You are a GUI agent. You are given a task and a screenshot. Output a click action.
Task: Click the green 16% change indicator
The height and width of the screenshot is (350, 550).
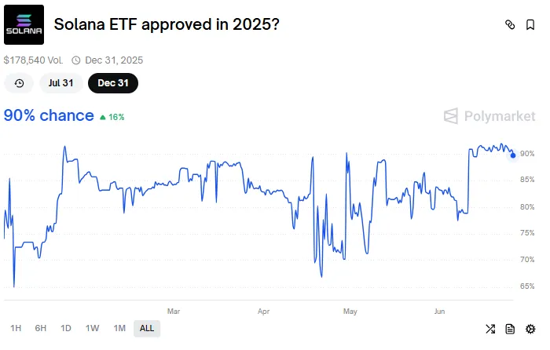coord(112,116)
